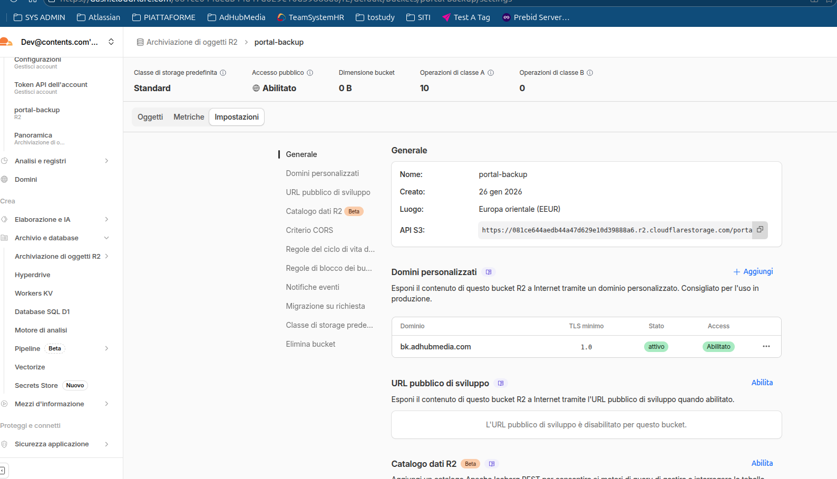Expand Analisi e registri section
Image resolution: width=837 pixels, height=479 pixels.
point(106,161)
